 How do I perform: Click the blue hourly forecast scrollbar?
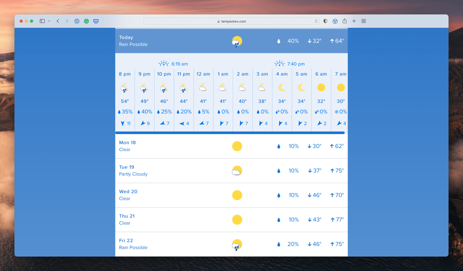pos(231,132)
